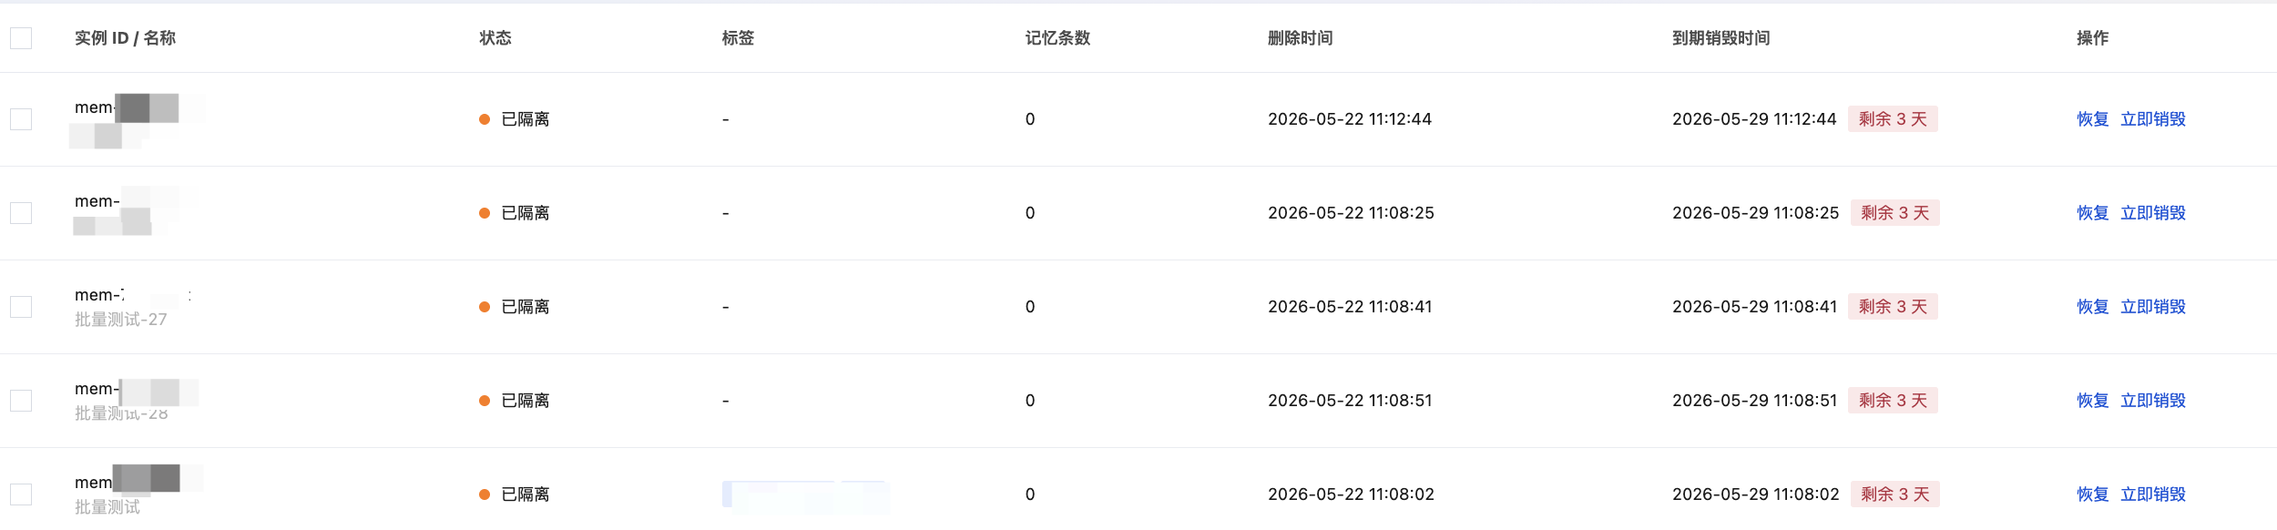Click 立即销毁 in the 11:08:51 row
2277x530 pixels.
click(x=2153, y=401)
